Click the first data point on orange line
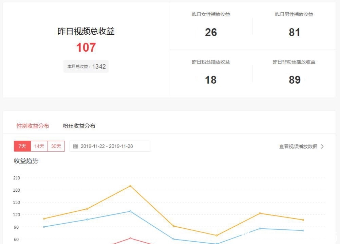The height and width of the screenshot is (244, 340). pos(44,219)
